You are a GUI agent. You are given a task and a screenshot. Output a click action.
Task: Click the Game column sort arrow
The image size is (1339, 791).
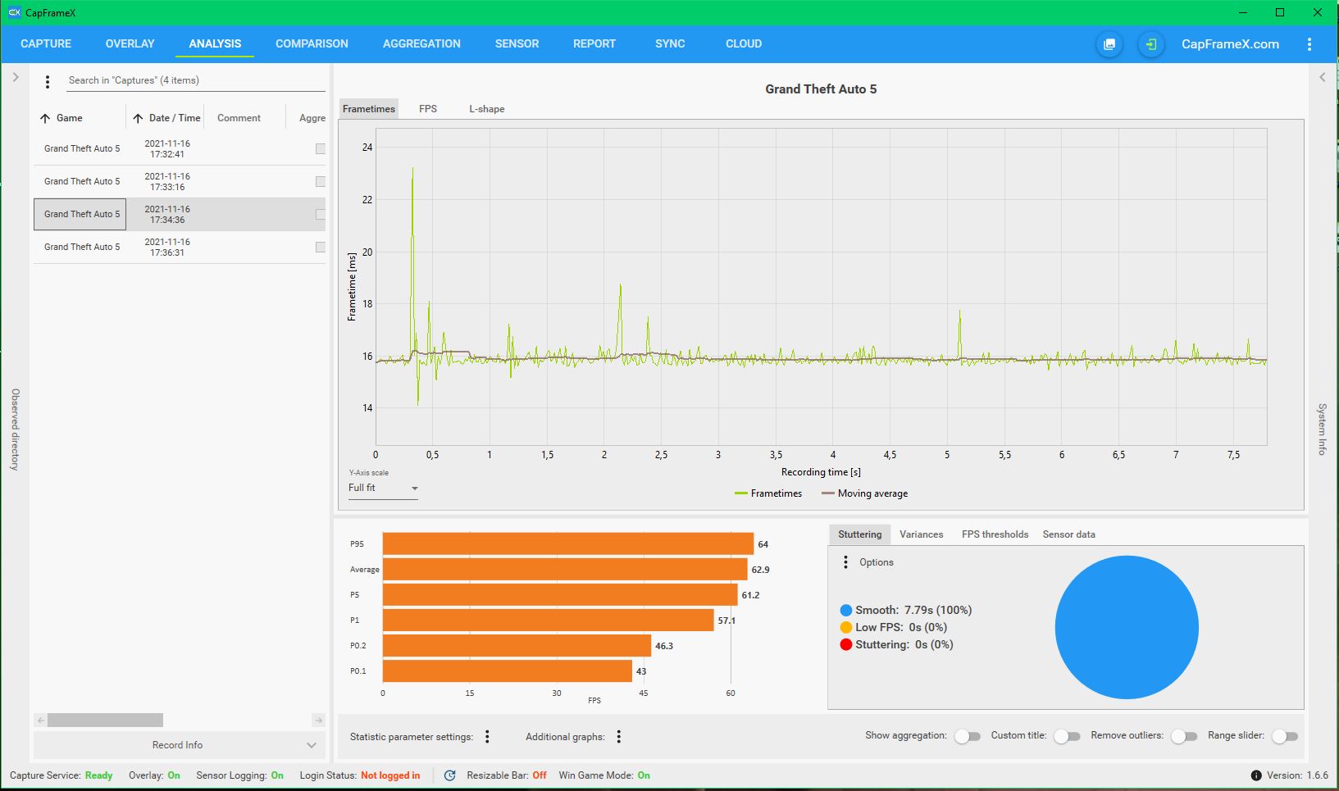(x=45, y=118)
